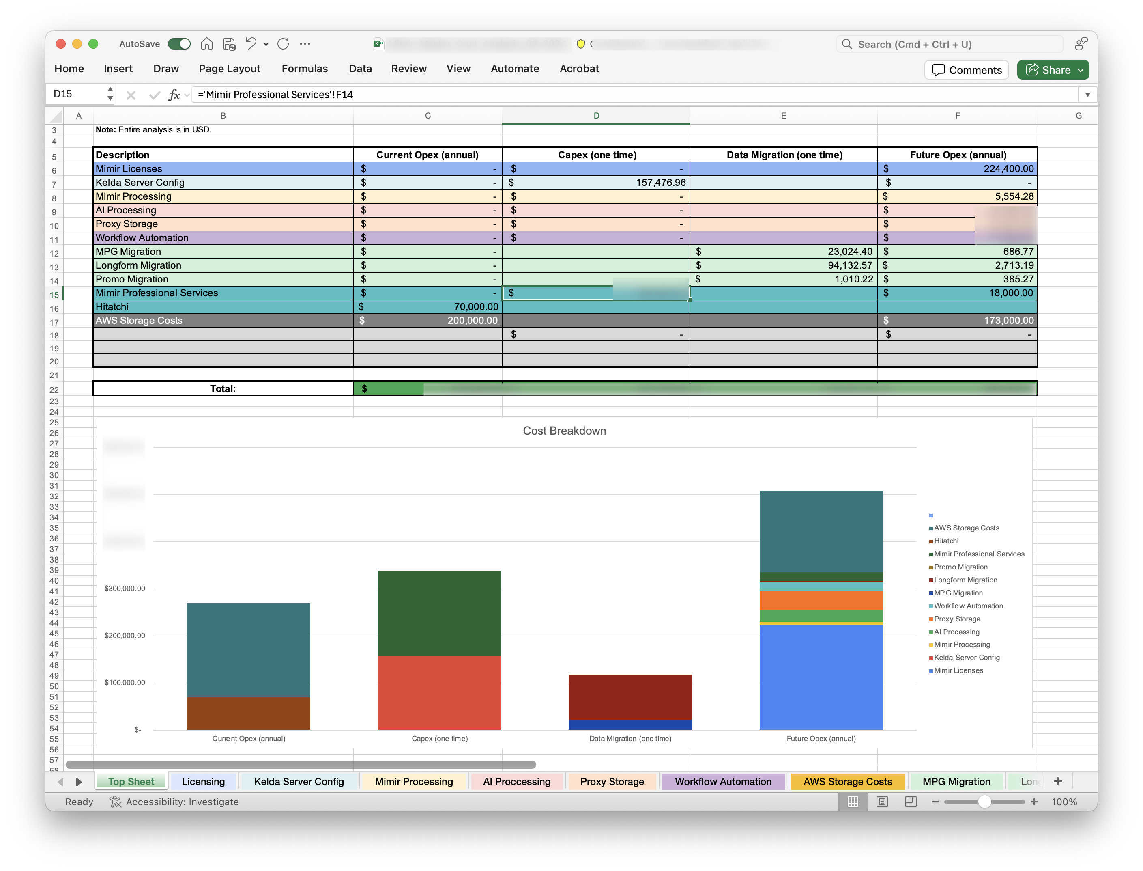Open the more commands ellipsis
1143x871 pixels.
305,44
